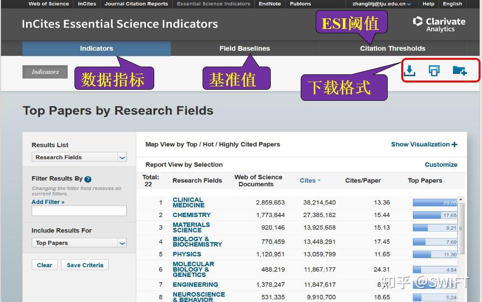Open Journal Citation Reports from top menu
Image resolution: width=482 pixels, height=302 pixels.
click(x=136, y=4)
